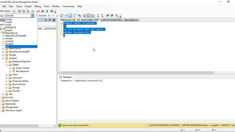Collapse the Tables folder
The image size is (235, 132).
7,65
